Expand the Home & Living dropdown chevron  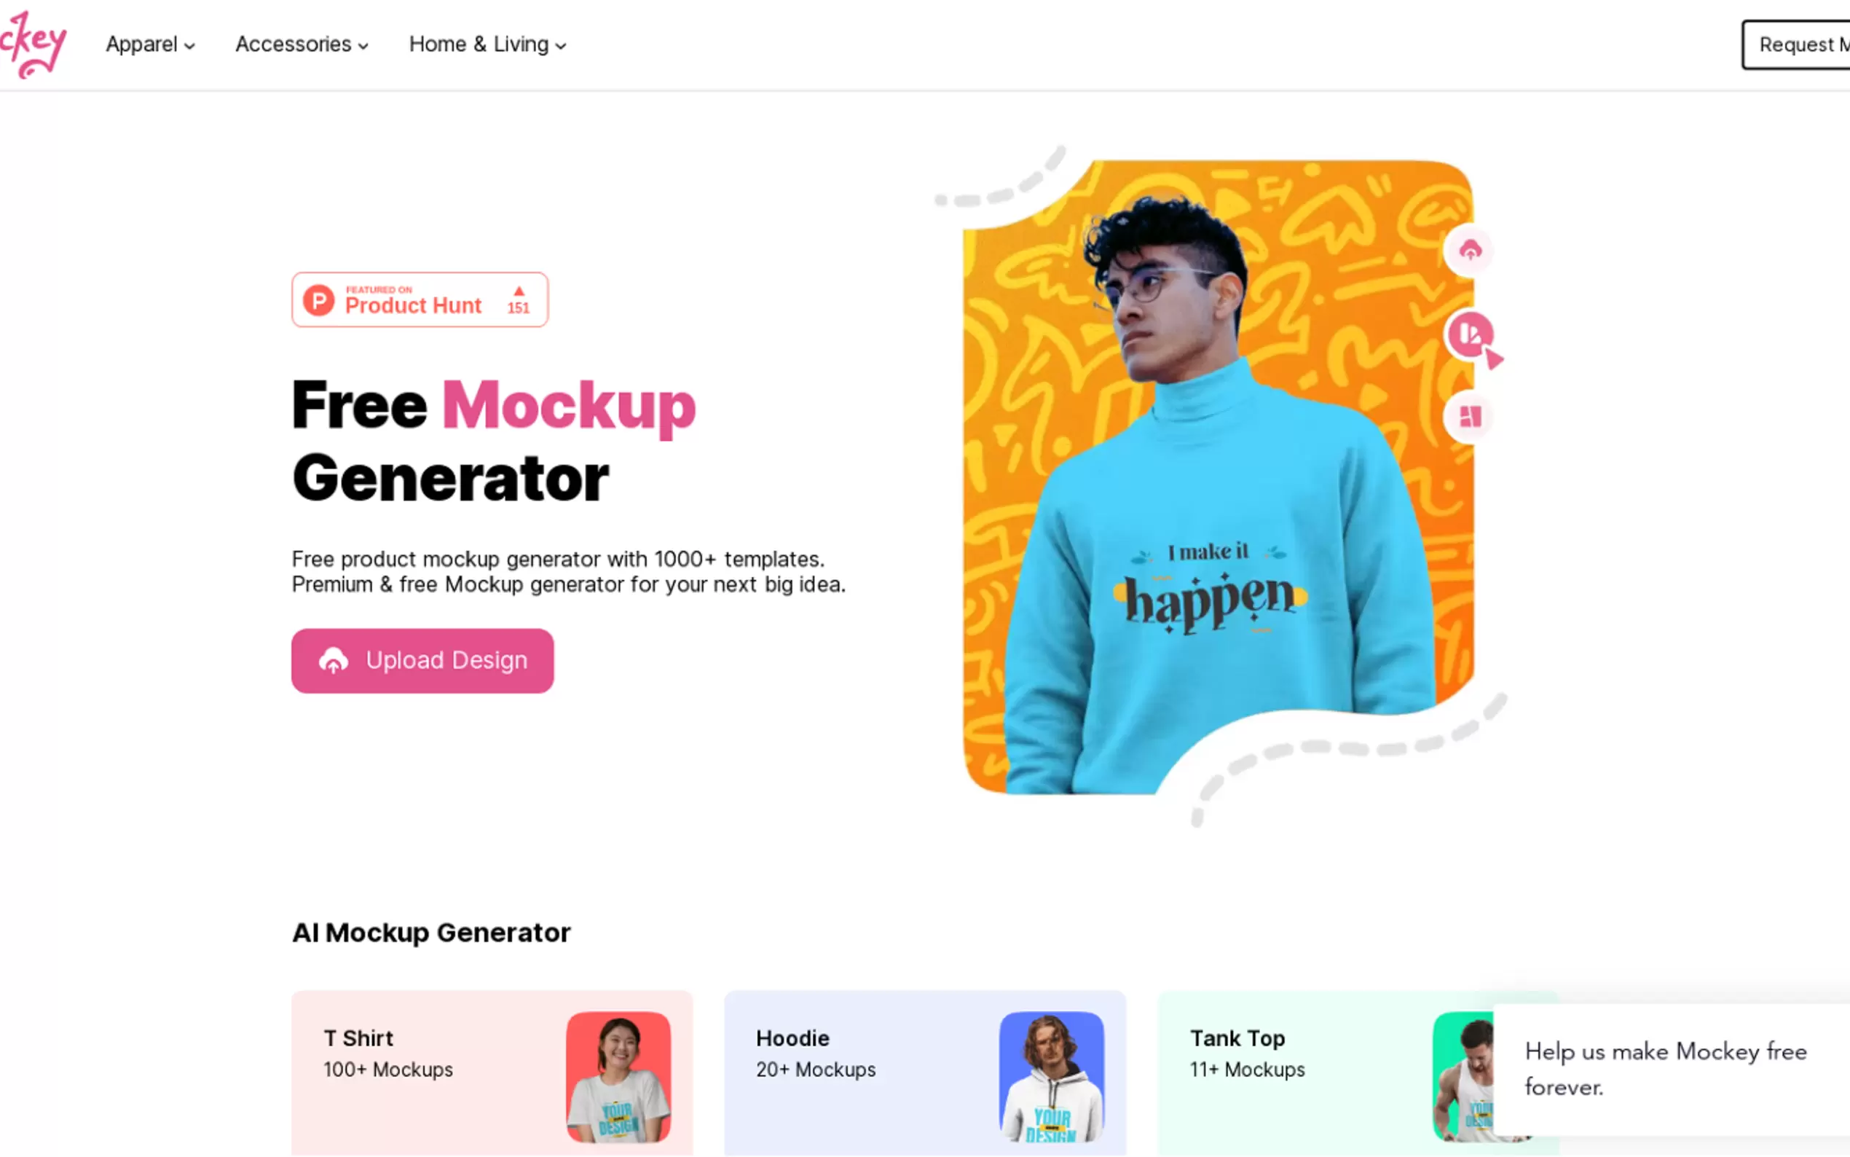(x=561, y=46)
